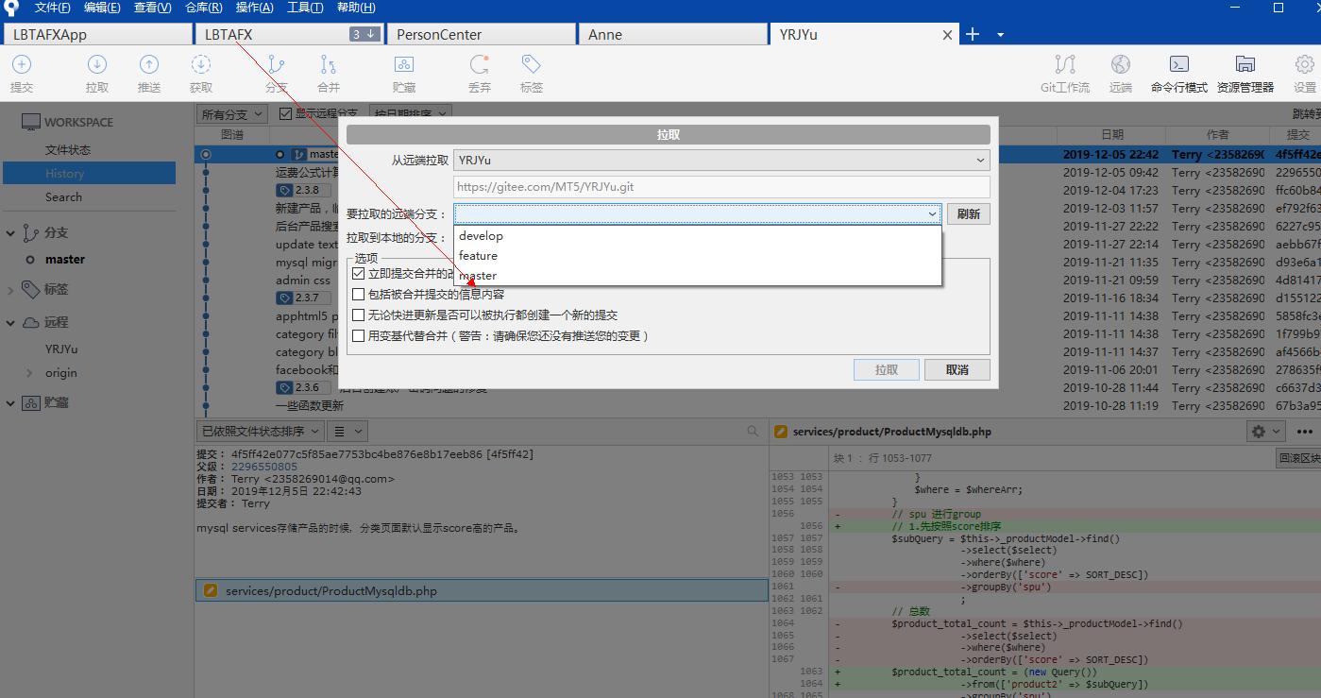Click the 推送 (Push) toolbar icon
Image resolution: width=1321 pixels, height=698 pixels.
[x=149, y=65]
